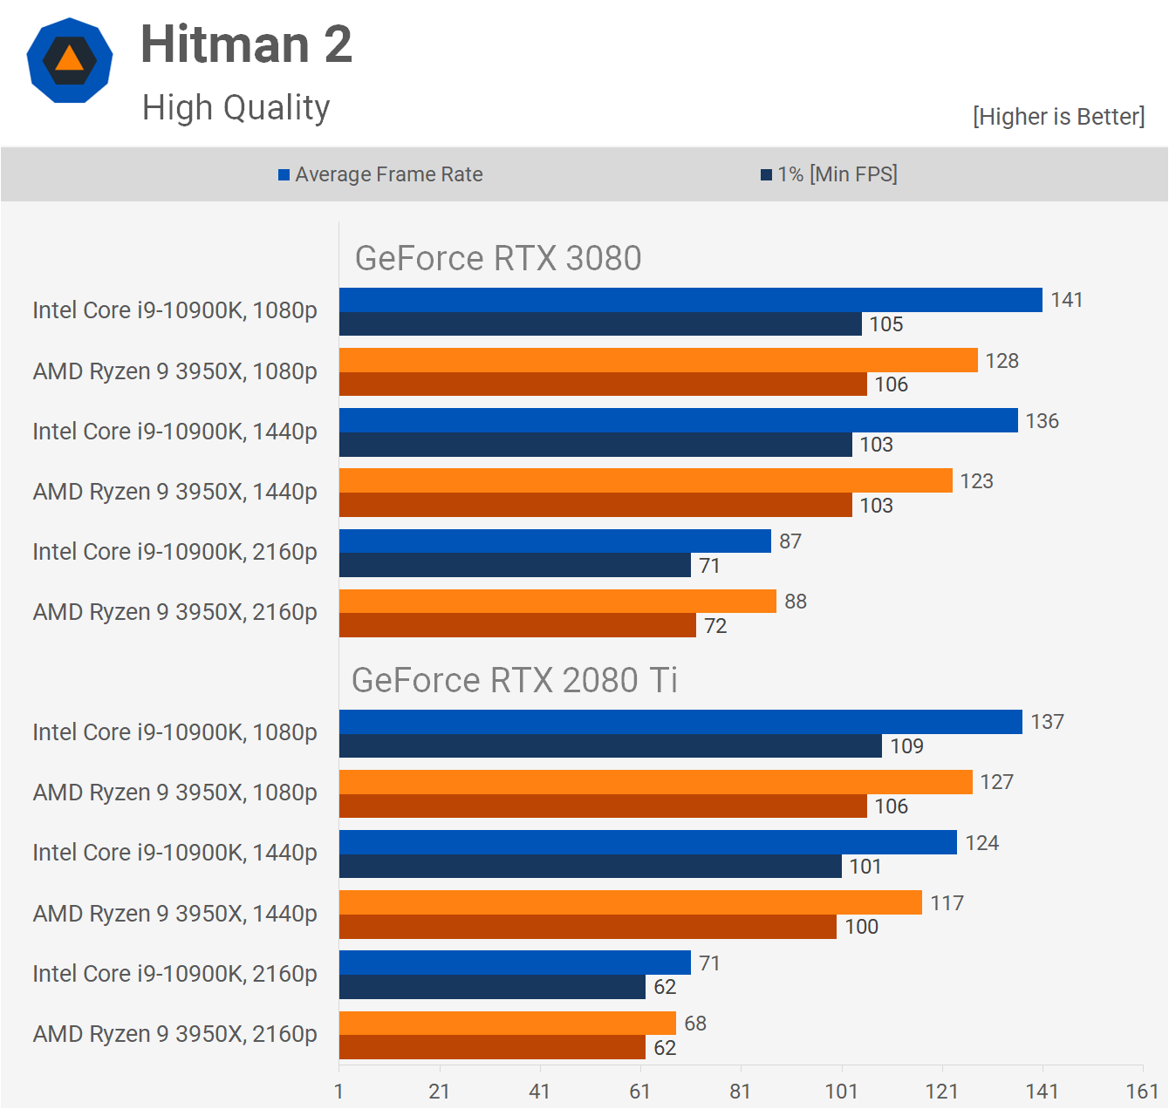Select Intel Core i9-10900K, 1080p label under RTX 2080 Ti
Screen dimensions: 1169x1109
pyautogui.click(x=175, y=732)
